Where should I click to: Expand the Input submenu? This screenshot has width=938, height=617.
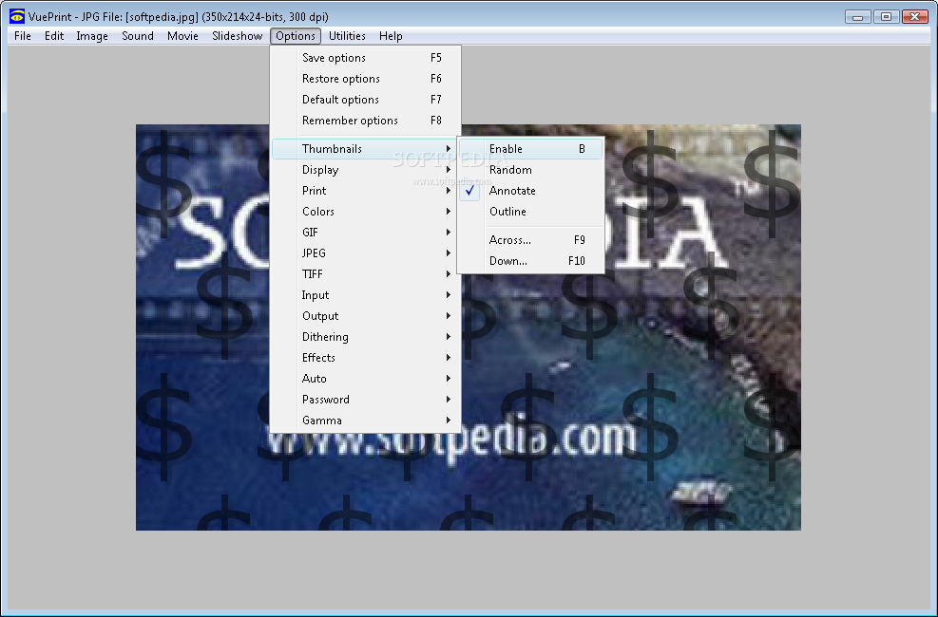pyautogui.click(x=366, y=295)
